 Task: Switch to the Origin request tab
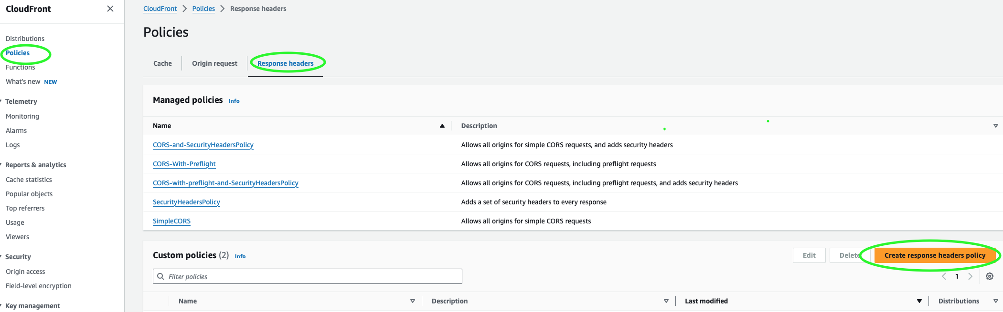coord(214,63)
